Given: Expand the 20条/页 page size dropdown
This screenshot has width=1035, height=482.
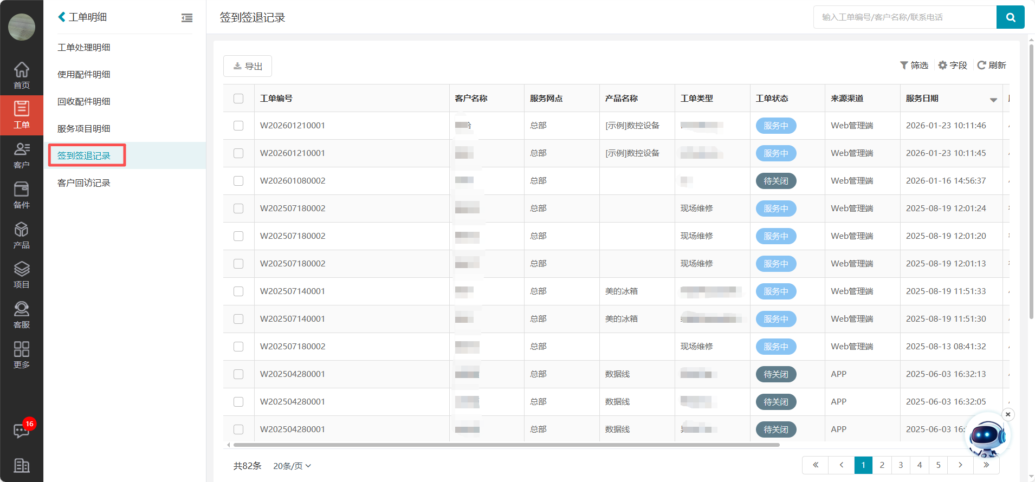Looking at the screenshot, I should tap(292, 466).
